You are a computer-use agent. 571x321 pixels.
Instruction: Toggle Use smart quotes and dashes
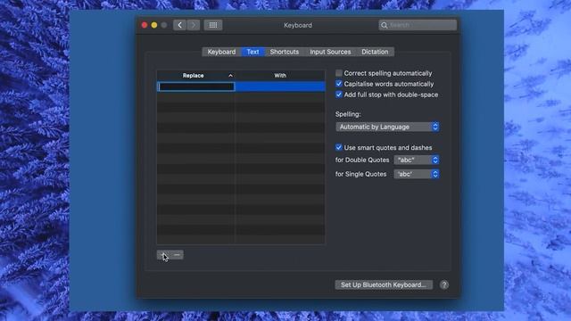coord(339,147)
